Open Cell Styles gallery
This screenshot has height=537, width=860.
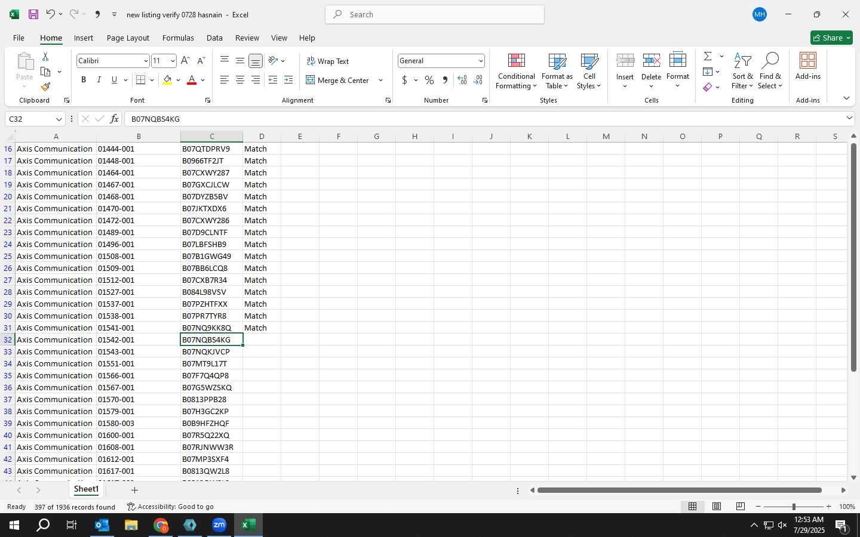click(x=589, y=72)
